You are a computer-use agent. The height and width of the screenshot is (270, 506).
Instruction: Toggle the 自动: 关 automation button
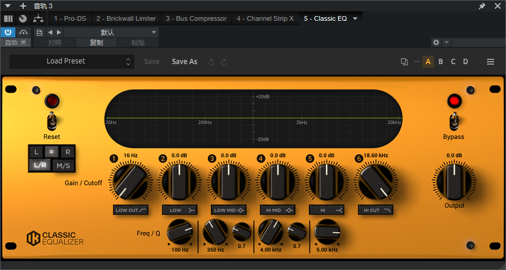(16, 43)
